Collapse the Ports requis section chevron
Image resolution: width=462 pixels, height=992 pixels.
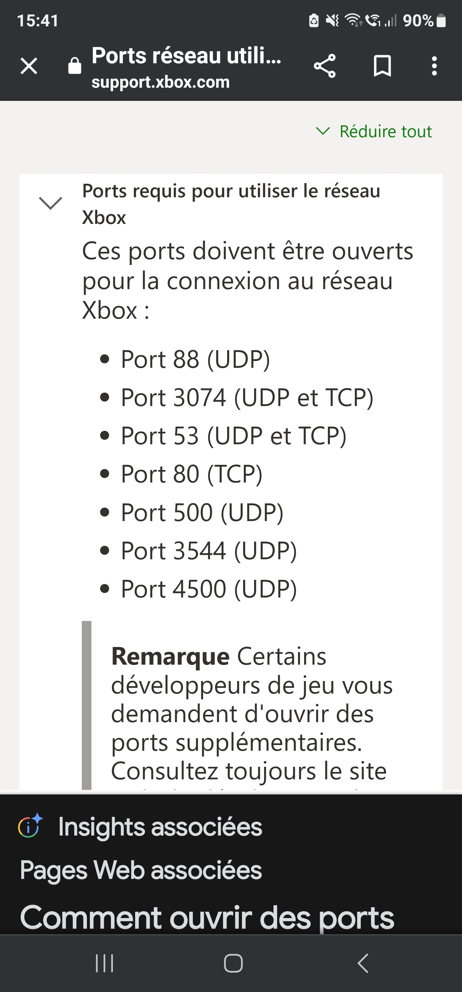click(50, 203)
